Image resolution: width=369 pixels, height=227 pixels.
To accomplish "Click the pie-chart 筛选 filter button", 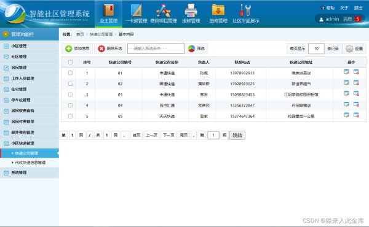I will point(196,48).
